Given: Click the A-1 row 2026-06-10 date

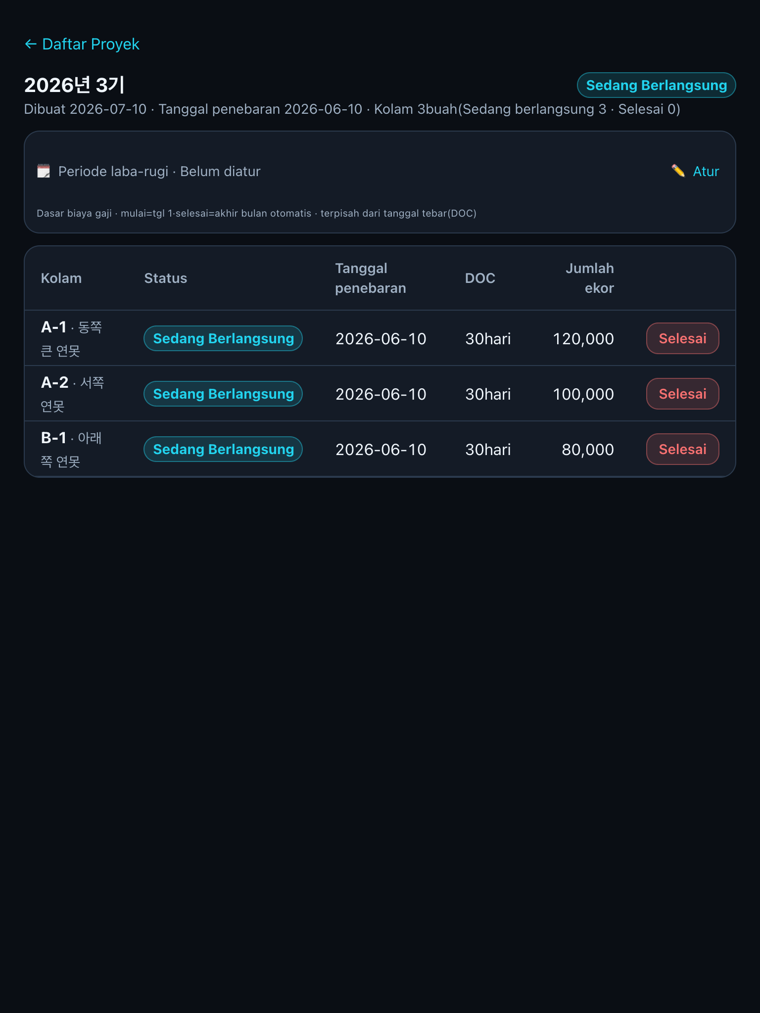Looking at the screenshot, I should [381, 339].
